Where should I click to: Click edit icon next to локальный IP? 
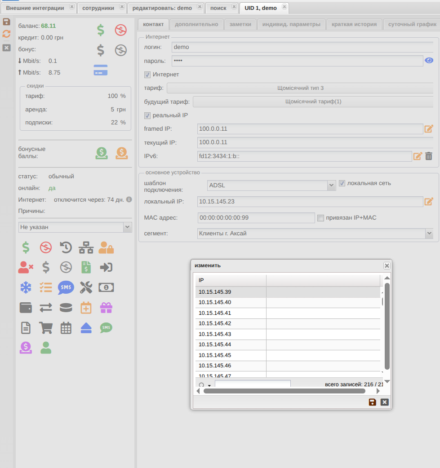point(429,202)
